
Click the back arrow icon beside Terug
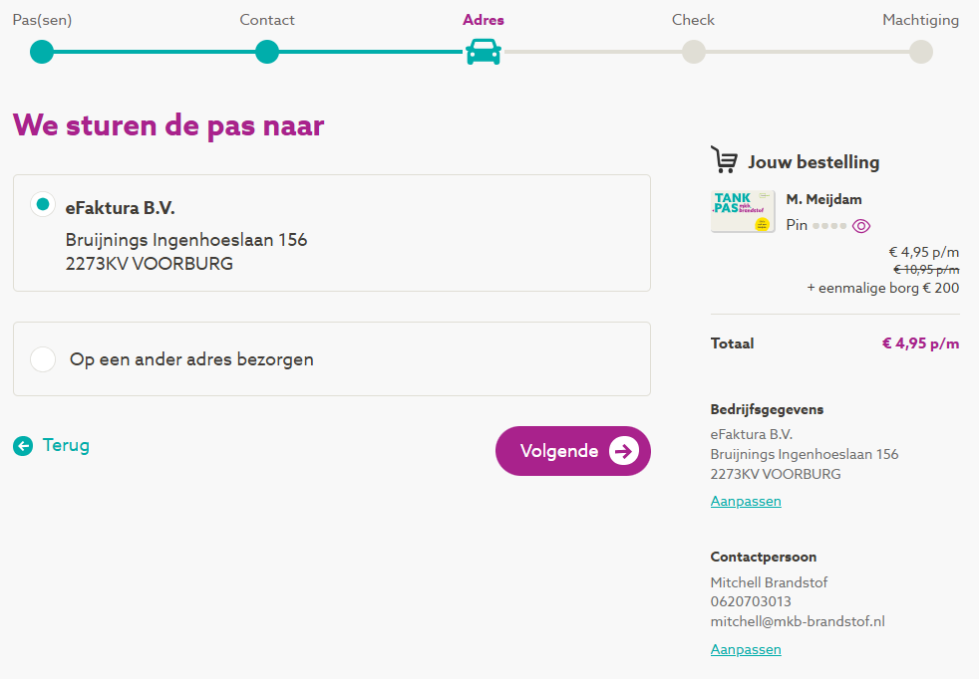click(x=23, y=446)
